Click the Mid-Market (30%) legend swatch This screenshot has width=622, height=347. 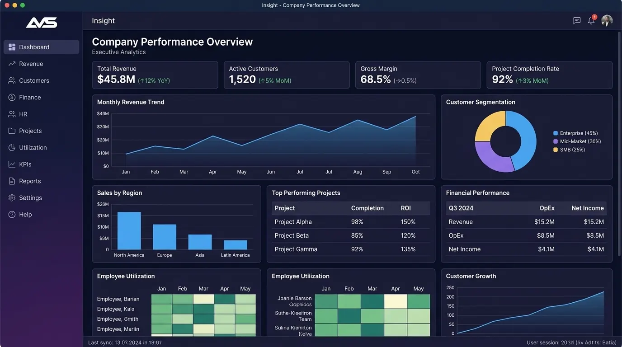tap(556, 141)
